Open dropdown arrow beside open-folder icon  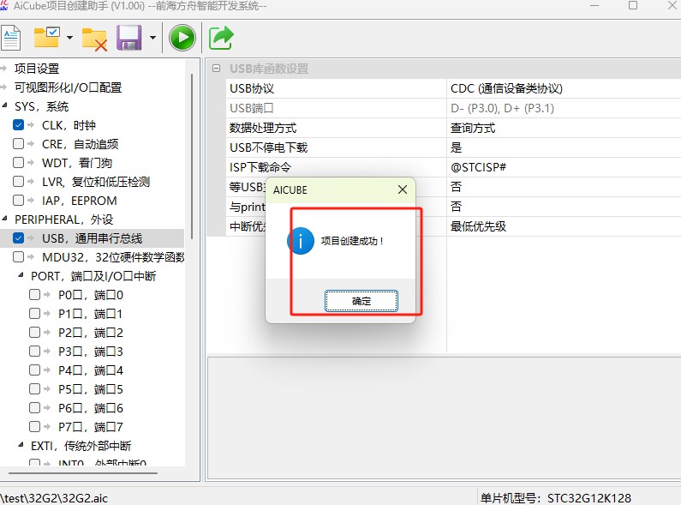[69, 38]
